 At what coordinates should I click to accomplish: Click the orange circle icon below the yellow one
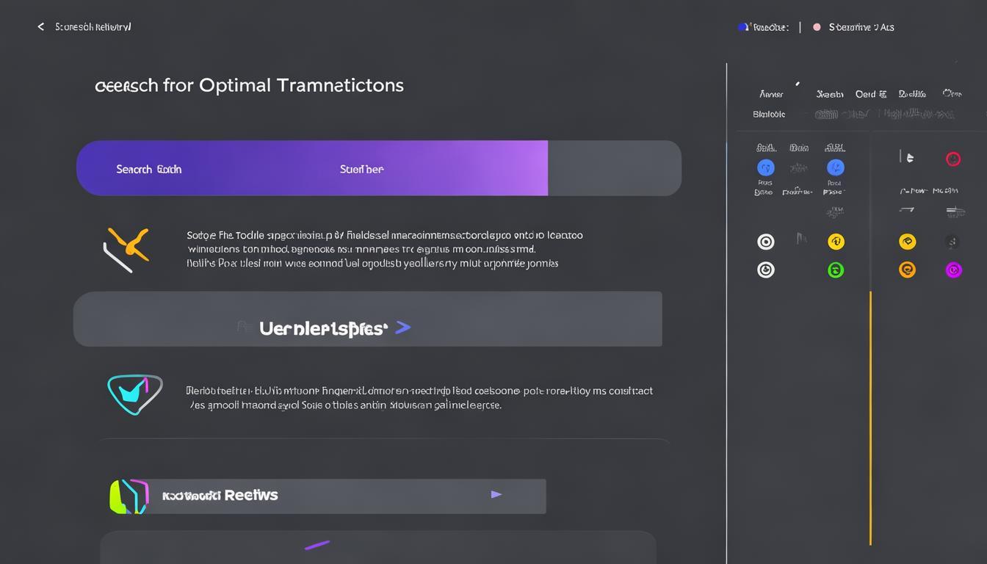point(907,270)
